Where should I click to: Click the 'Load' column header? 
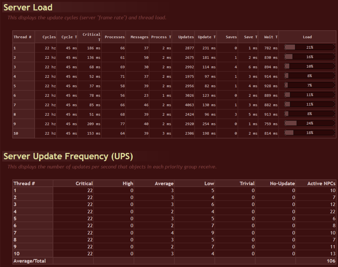tap(307, 37)
